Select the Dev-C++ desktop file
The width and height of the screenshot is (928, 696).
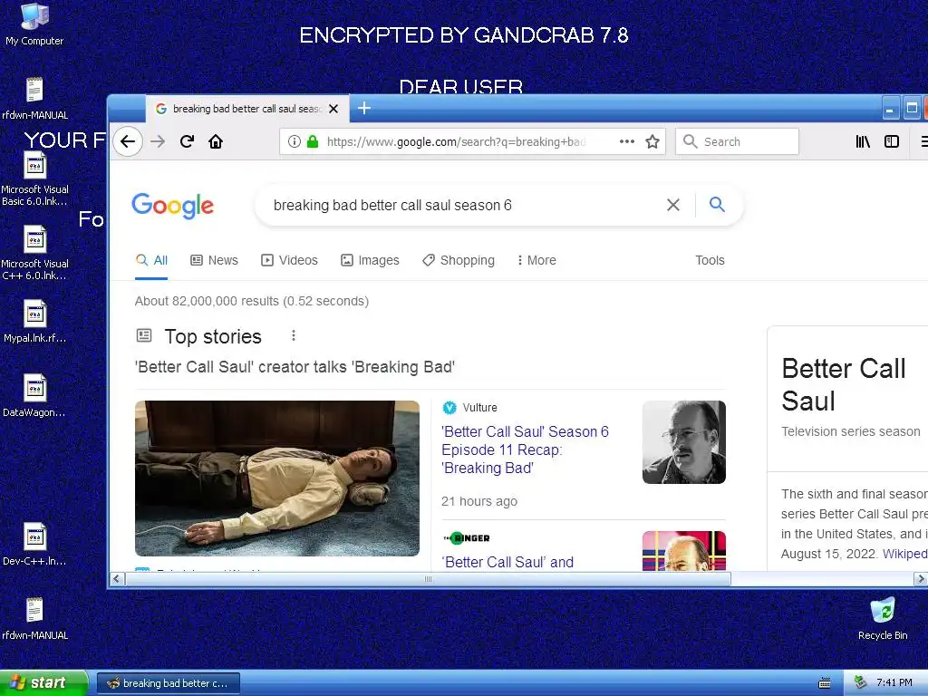click(x=34, y=545)
